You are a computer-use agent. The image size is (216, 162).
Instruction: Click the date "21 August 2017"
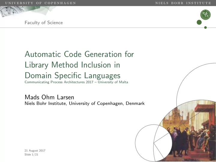(35, 151)
